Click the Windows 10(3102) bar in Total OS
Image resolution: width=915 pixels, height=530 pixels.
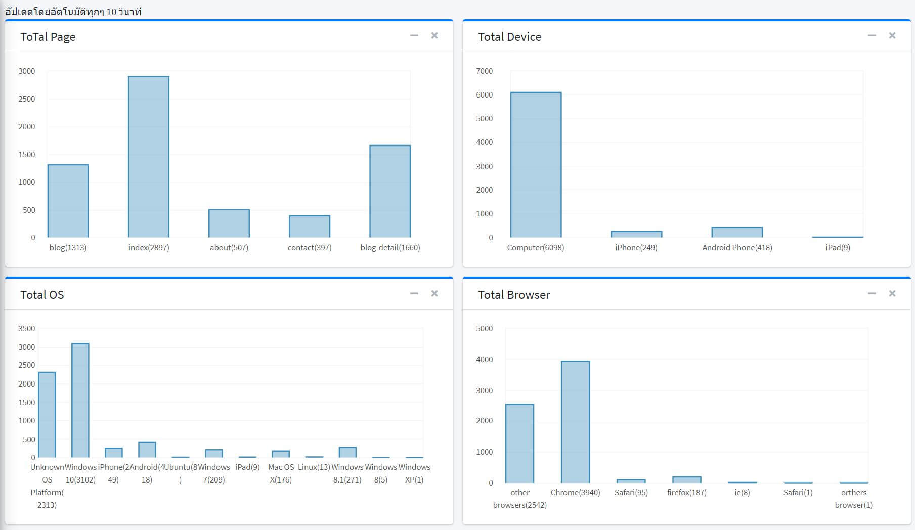tap(80, 399)
